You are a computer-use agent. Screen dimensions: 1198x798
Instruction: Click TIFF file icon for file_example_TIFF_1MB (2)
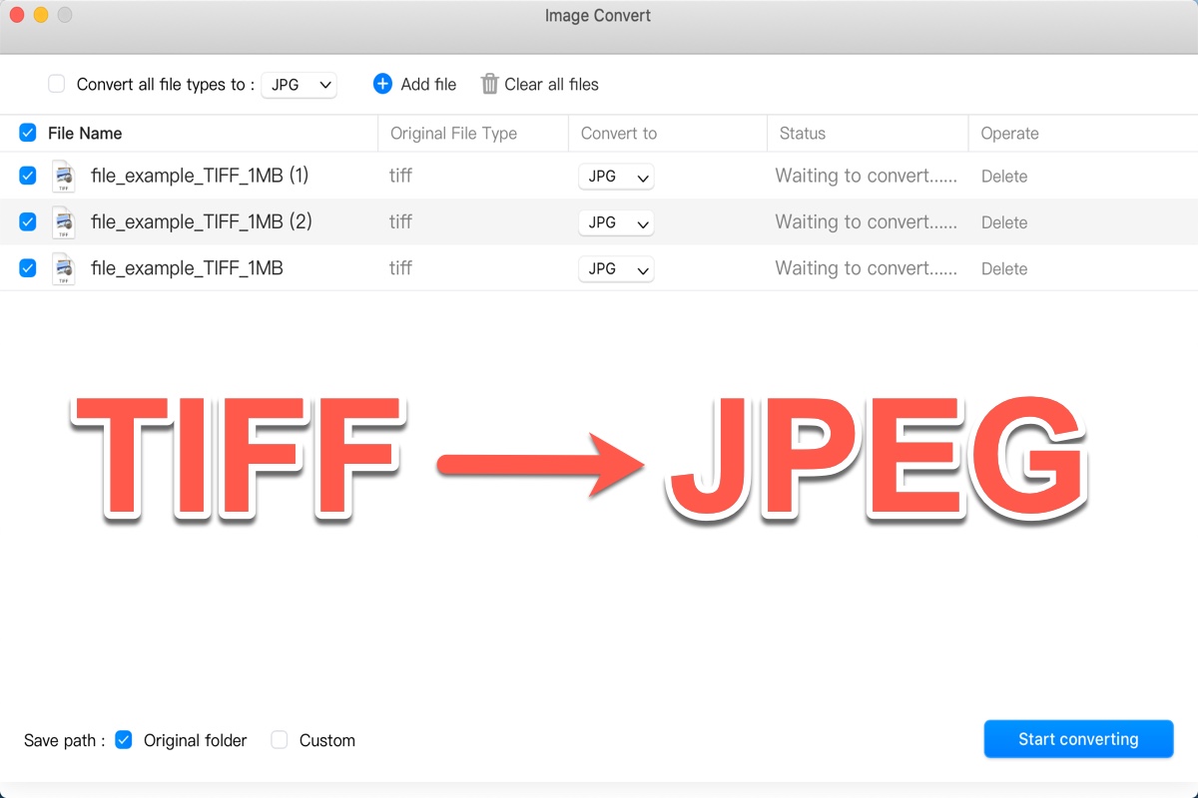pos(64,222)
